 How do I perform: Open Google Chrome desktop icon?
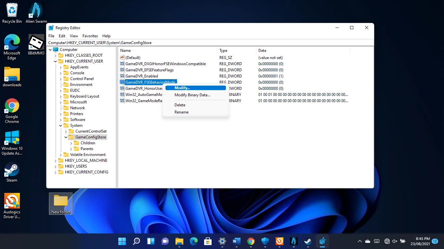click(12, 111)
